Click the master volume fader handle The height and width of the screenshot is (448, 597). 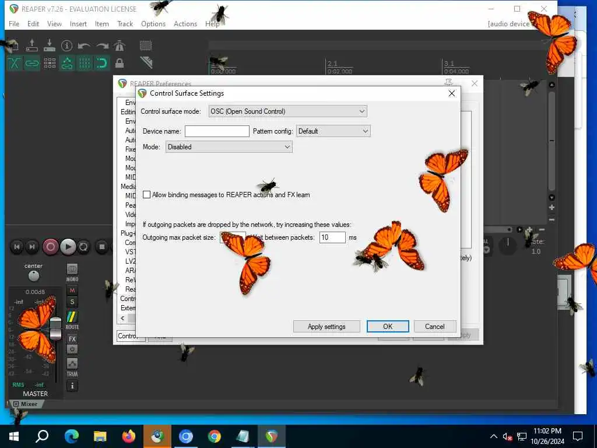(55, 328)
